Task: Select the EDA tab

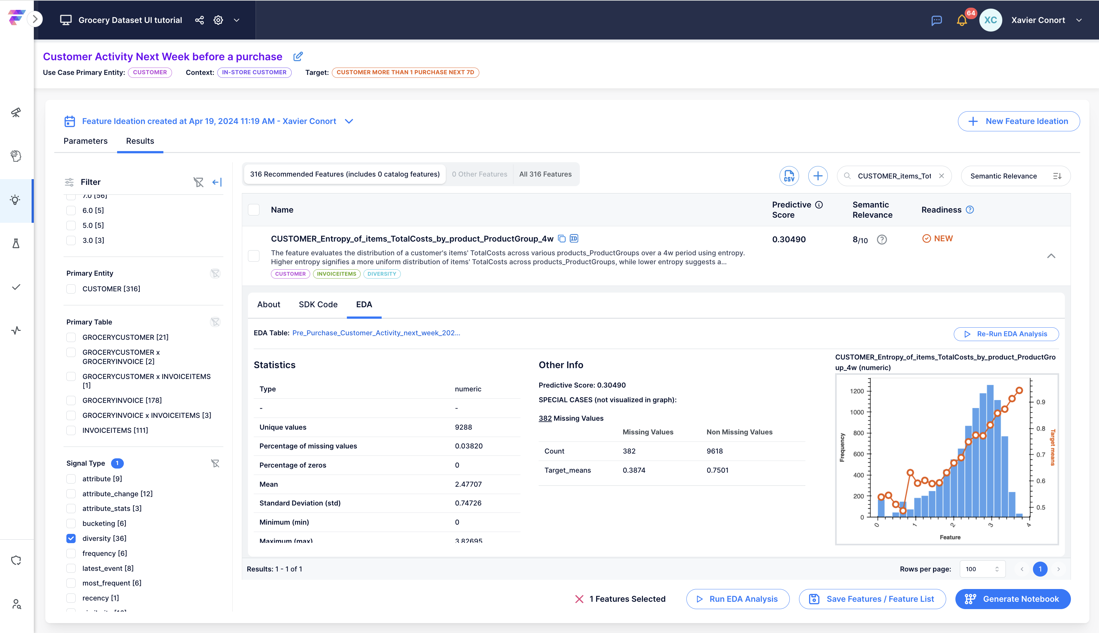Action: [x=364, y=305]
